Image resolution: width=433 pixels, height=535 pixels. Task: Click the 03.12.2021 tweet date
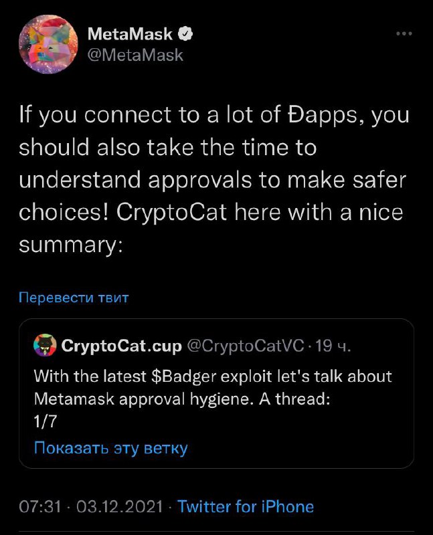tap(120, 506)
